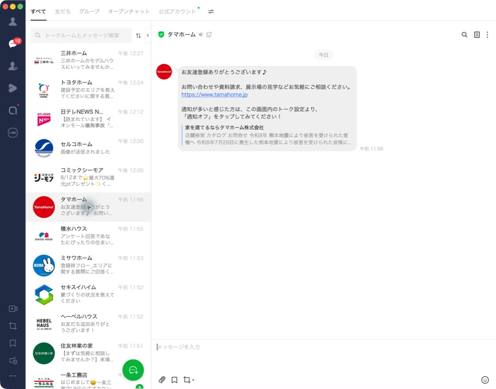Open the 積水ハウス chat

[88, 236]
